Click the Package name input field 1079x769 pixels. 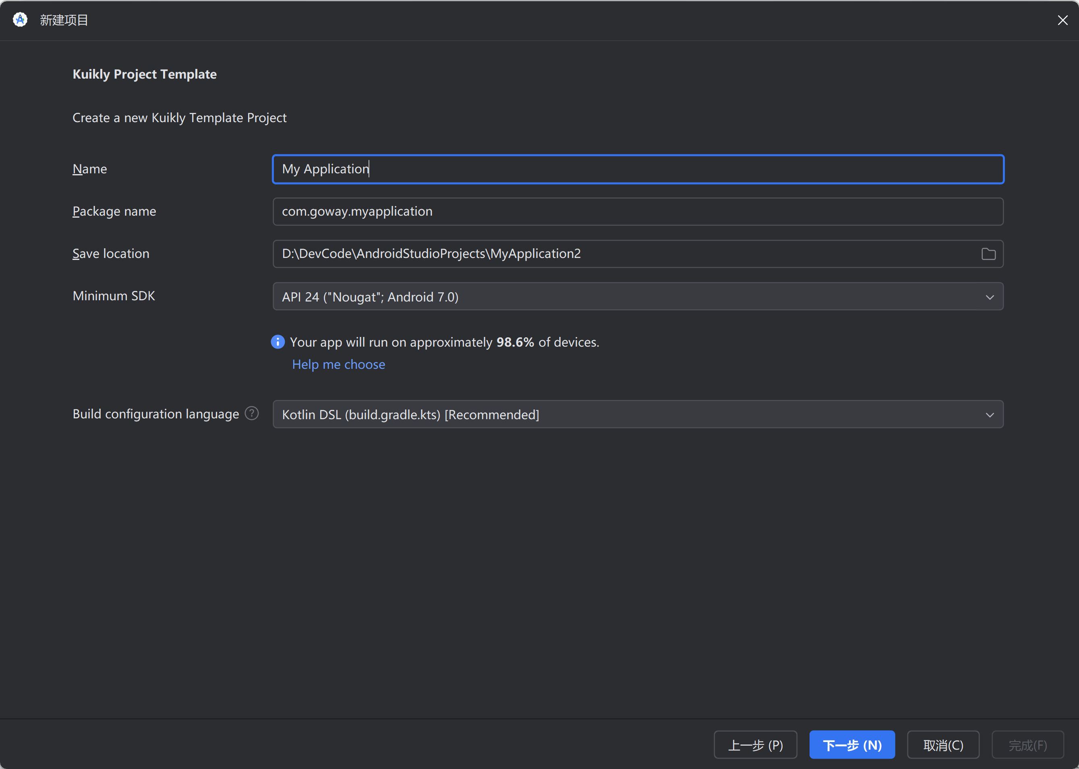pos(638,212)
